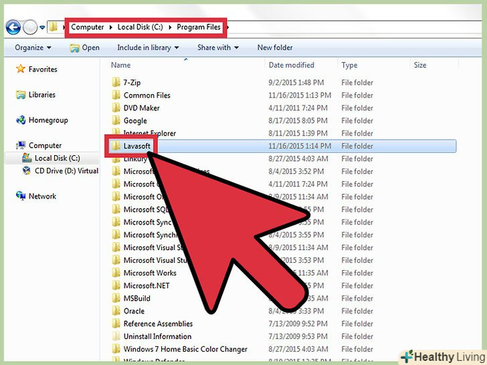Click the Common Files folder icon
The width and height of the screenshot is (487, 365).
tap(116, 95)
